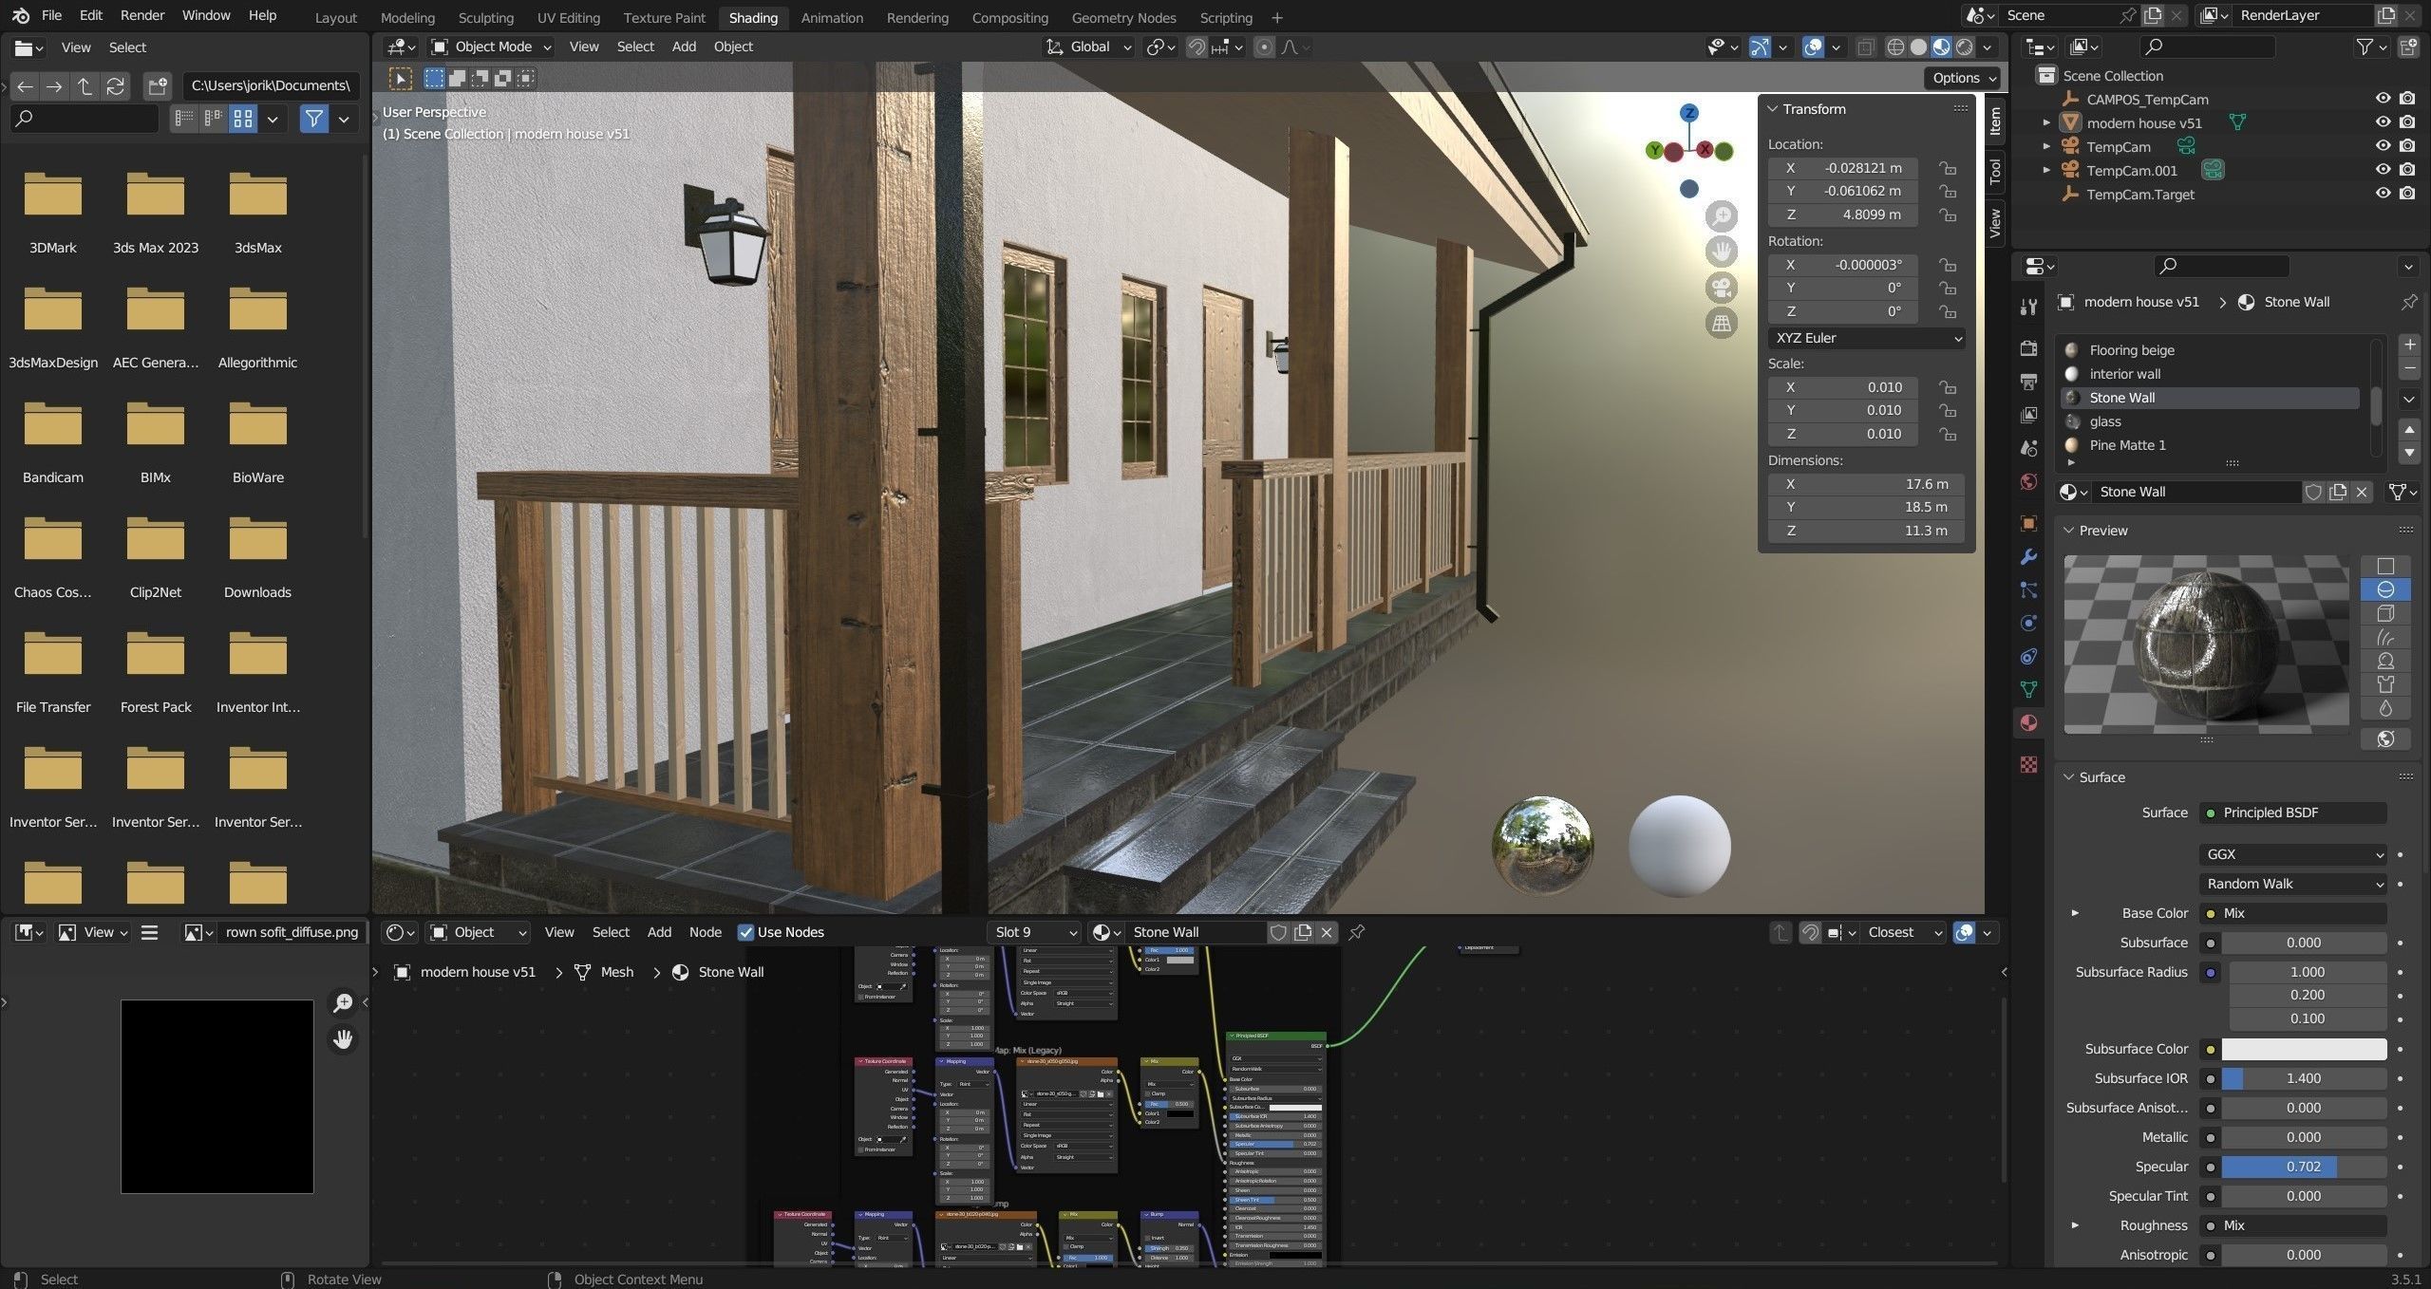Click the zoom magnifier gizmo in viewport
The height and width of the screenshot is (1289, 2431).
1721,216
